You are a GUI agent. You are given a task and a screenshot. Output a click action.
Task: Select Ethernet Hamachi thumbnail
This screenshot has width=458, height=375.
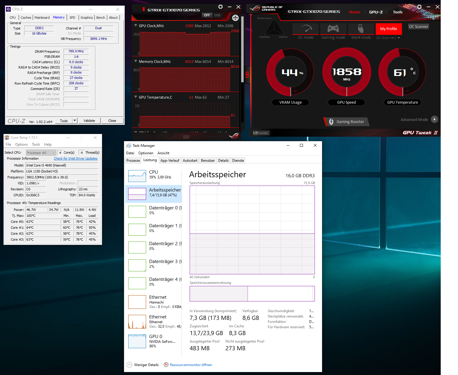click(x=137, y=302)
